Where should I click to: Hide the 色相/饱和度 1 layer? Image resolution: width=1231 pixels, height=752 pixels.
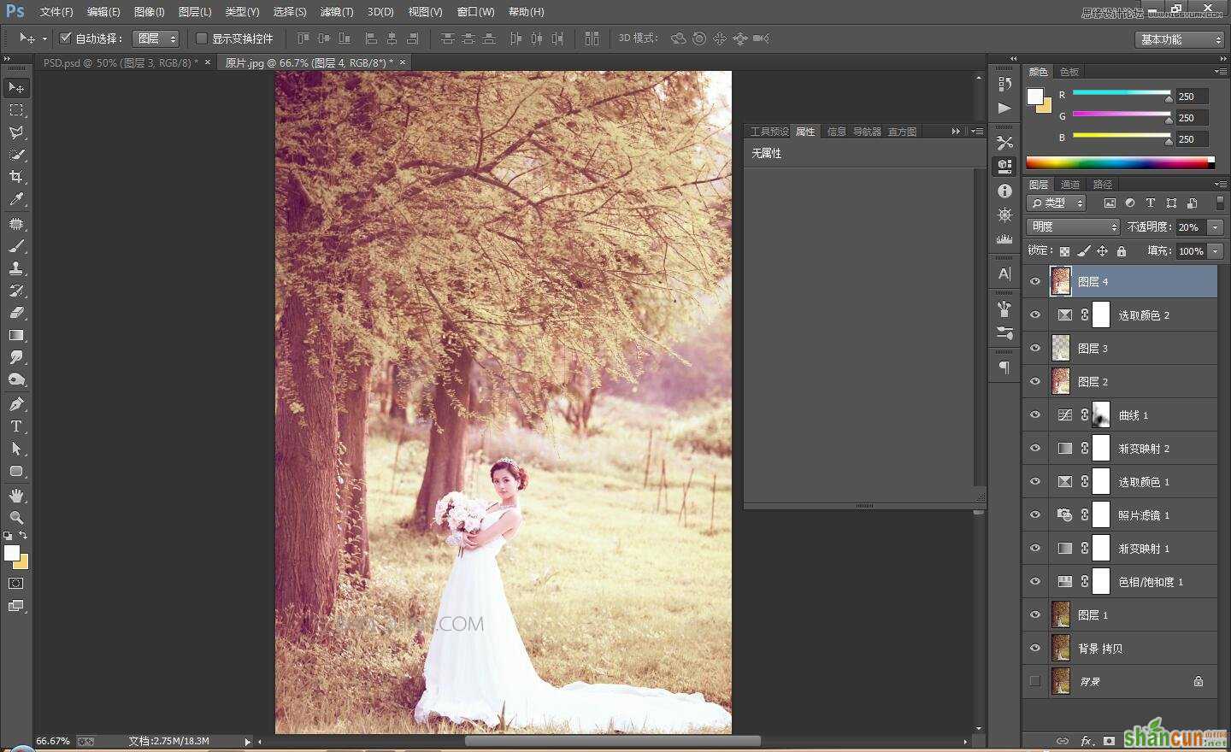tap(1035, 581)
